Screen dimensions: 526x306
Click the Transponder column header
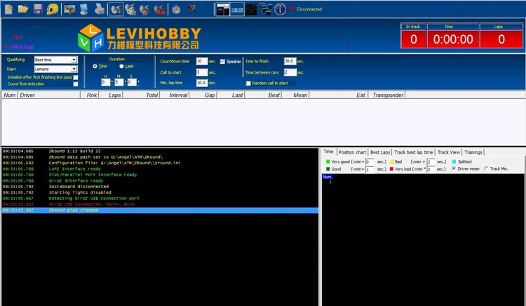[388, 95]
